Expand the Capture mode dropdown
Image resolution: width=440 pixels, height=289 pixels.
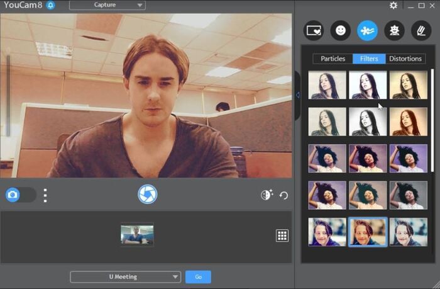coord(107,6)
